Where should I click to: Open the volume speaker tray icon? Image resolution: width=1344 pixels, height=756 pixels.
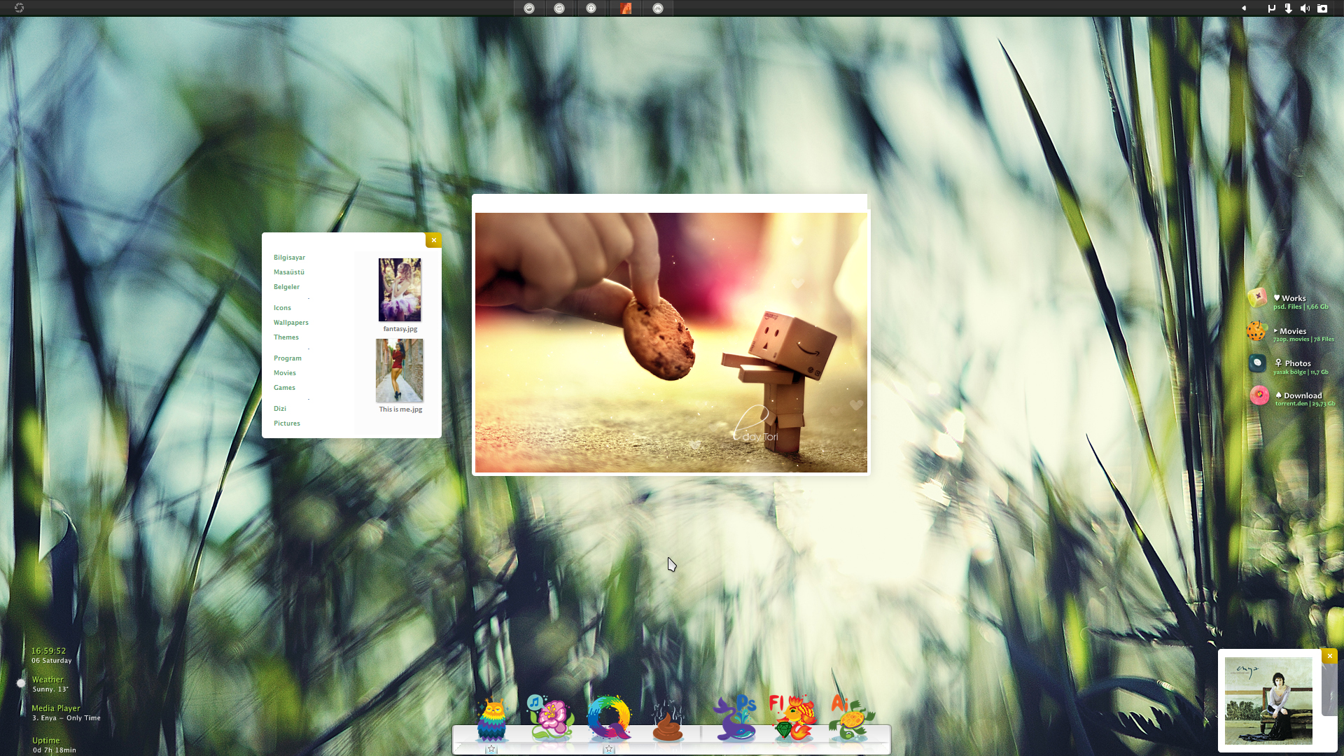[1305, 8]
